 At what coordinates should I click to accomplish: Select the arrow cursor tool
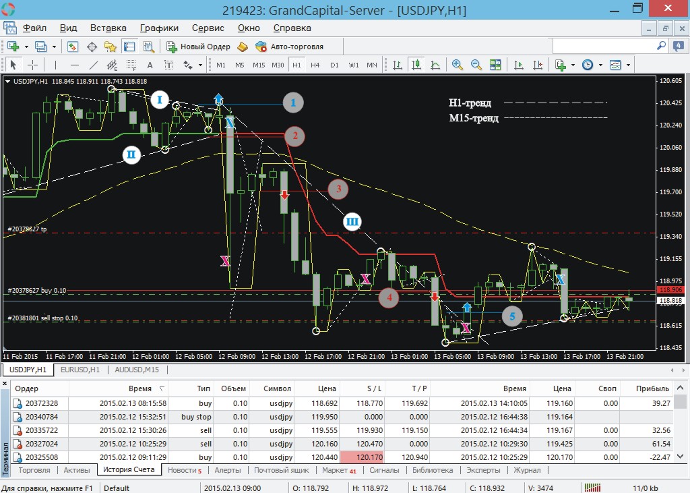pyautogui.click(x=13, y=65)
